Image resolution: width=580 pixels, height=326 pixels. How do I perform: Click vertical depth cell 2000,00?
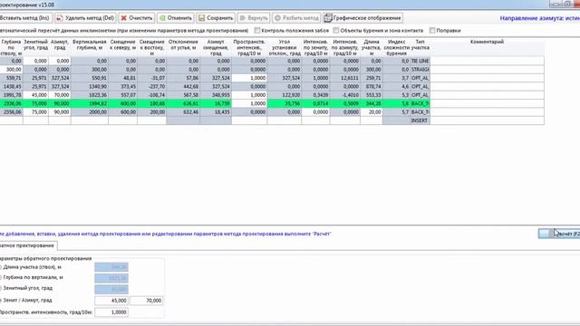[x=90, y=112]
